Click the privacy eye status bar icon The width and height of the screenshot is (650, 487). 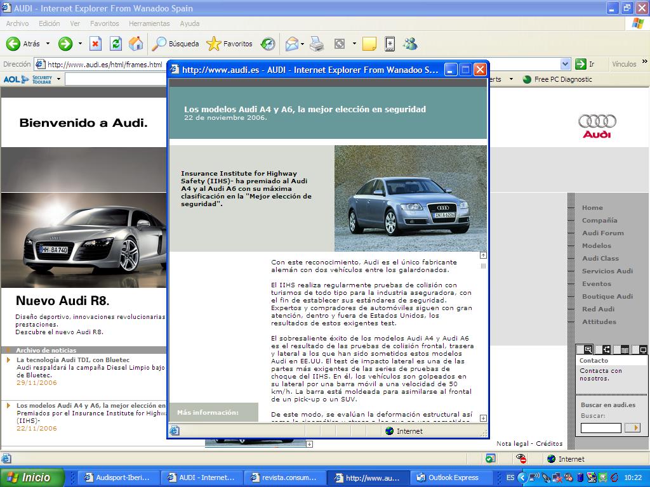tap(521, 458)
